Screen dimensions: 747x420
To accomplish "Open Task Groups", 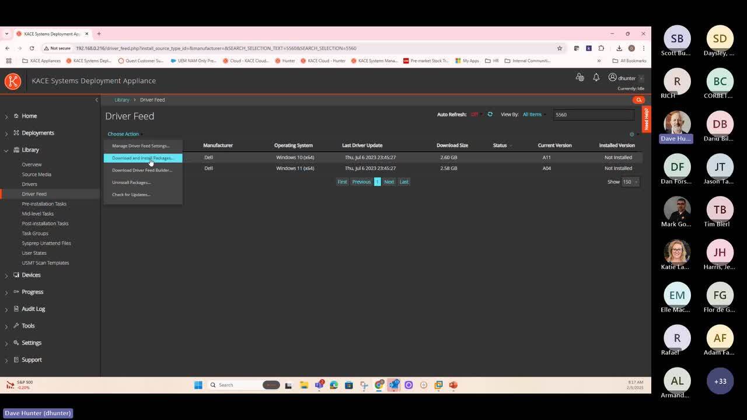I will (x=35, y=233).
